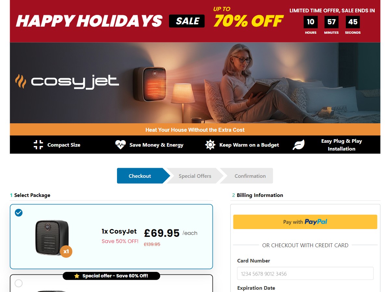Click the hours countdown box
The height and width of the screenshot is (292, 390).
click(x=311, y=22)
